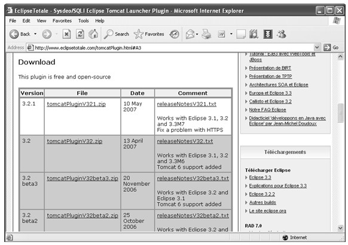
Task: Open the Favorites star button
Action: (x=149, y=34)
